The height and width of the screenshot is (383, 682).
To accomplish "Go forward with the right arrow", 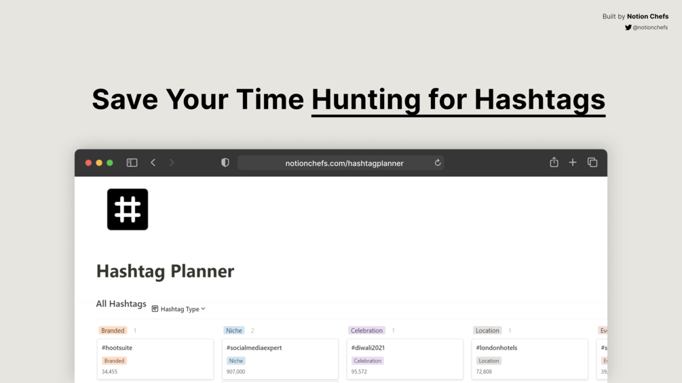I will (x=172, y=163).
